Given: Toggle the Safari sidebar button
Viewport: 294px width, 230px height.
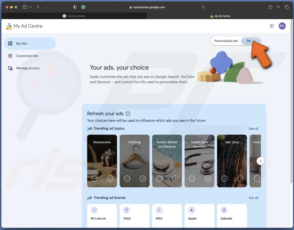Looking at the screenshot, I should point(25,7).
